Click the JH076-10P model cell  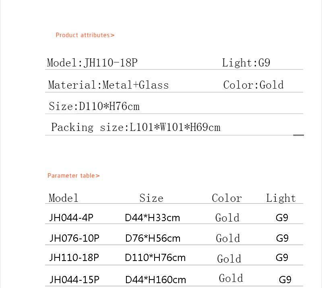[74, 238]
